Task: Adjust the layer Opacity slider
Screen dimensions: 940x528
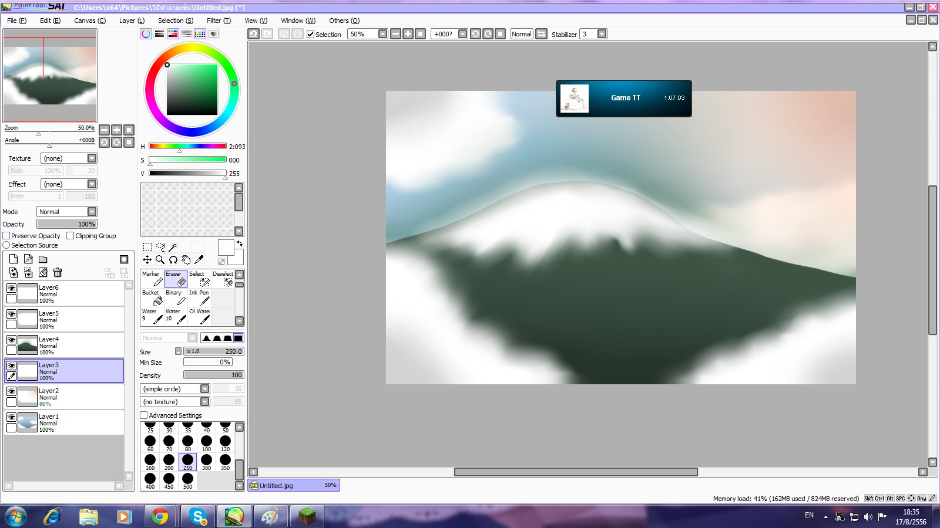Action: coord(67,224)
